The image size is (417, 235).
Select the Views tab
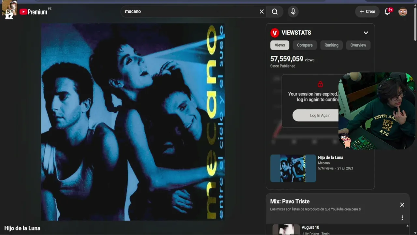coord(280,45)
